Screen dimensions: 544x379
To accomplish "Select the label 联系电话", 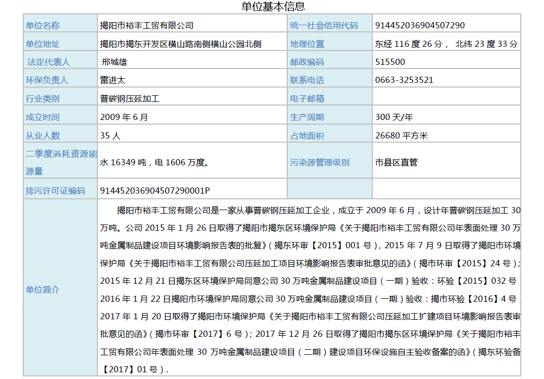I will pos(307,80).
